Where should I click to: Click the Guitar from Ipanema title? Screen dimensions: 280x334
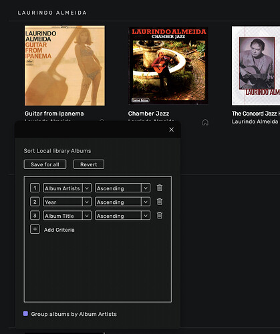[54, 114]
